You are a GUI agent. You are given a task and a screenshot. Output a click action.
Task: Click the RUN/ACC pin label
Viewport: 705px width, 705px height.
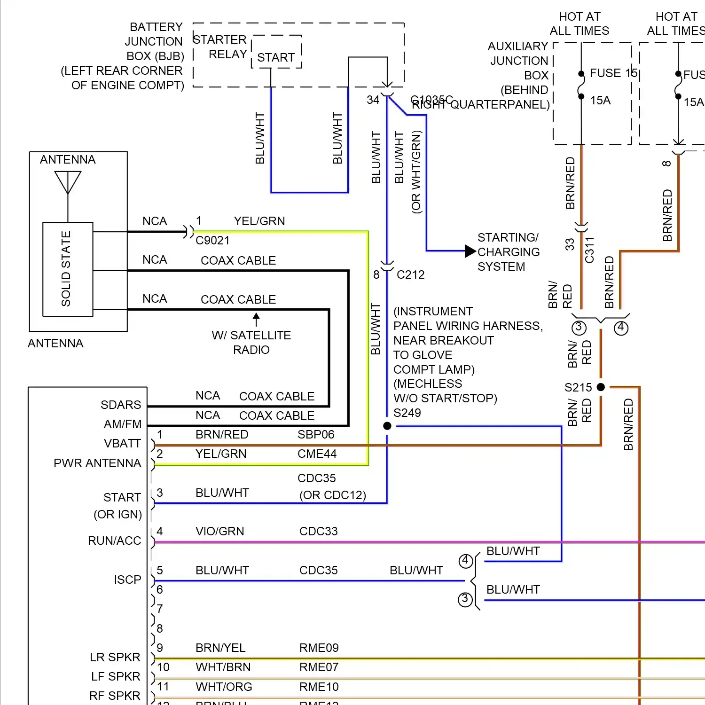(115, 540)
